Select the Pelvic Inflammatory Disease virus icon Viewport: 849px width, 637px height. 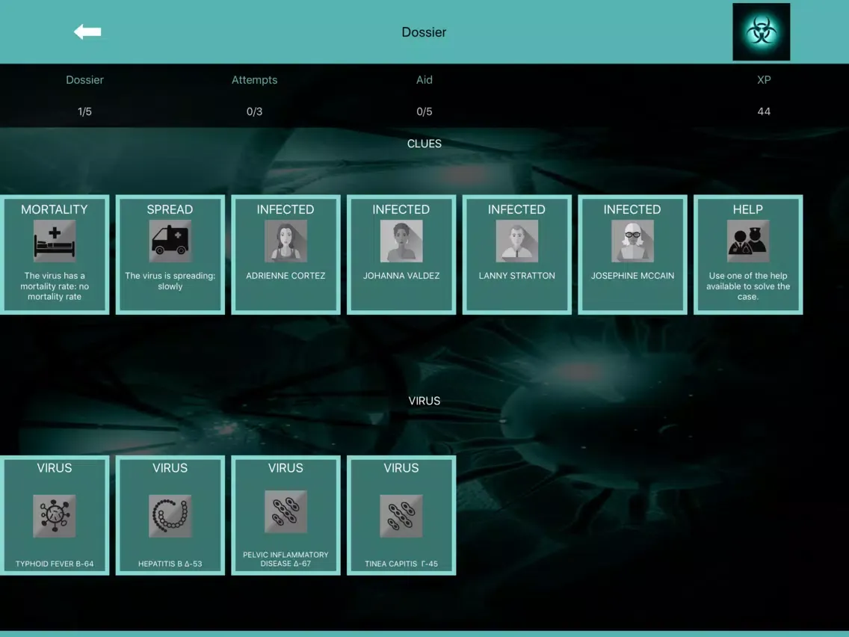[285, 512]
